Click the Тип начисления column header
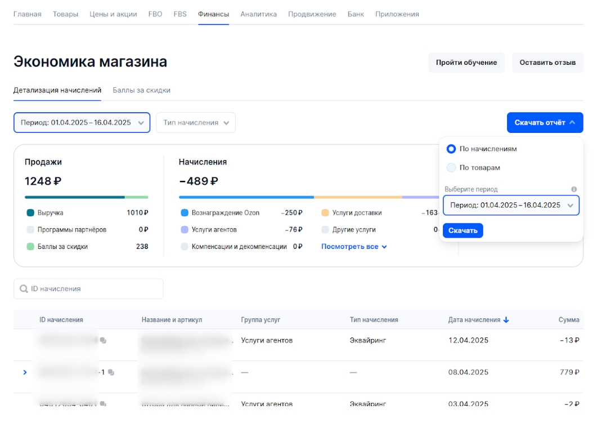The image size is (597, 423). [374, 320]
